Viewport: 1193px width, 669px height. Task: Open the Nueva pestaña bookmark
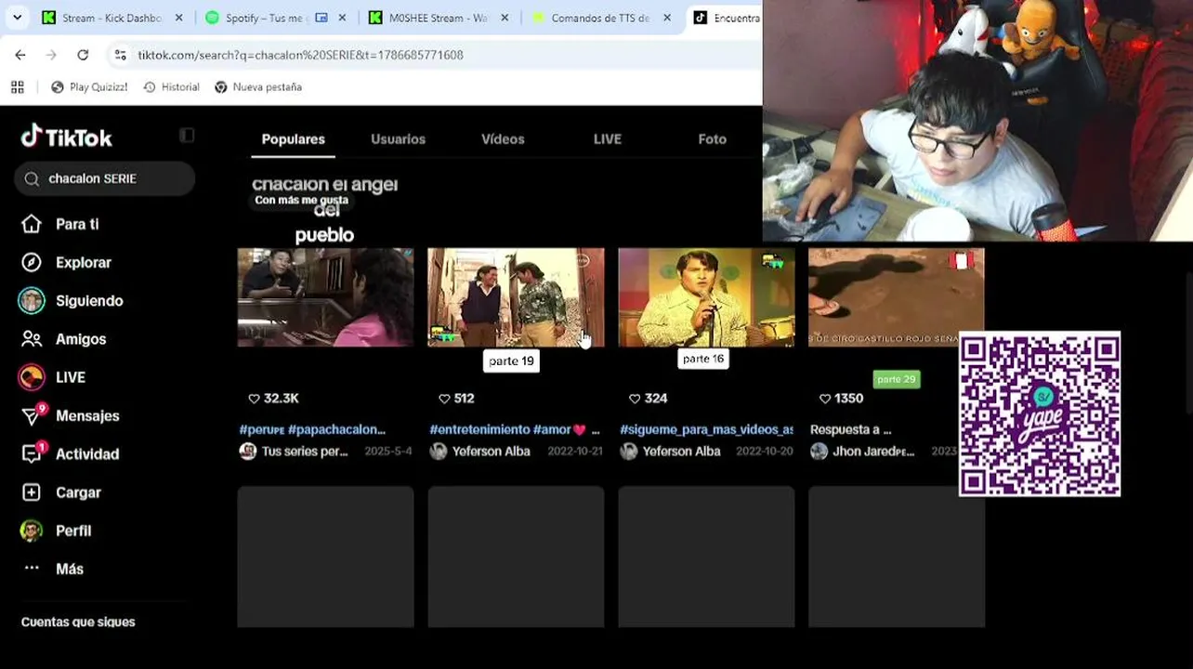[x=258, y=86]
